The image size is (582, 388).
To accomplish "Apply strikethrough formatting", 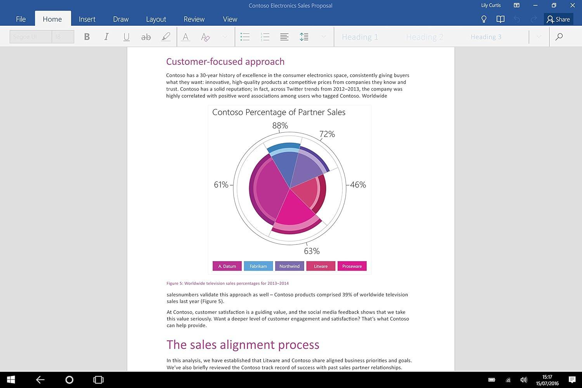I will click(x=146, y=36).
